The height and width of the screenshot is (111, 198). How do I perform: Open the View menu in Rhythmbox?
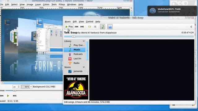pos(81,22)
